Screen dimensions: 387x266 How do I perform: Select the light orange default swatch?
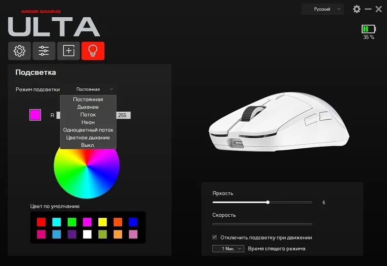click(118, 234)
